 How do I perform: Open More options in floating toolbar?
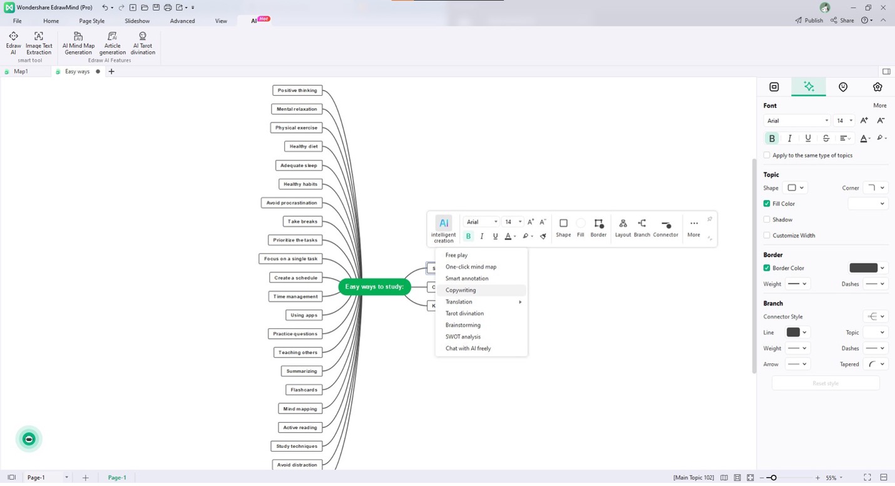point(693,228)
